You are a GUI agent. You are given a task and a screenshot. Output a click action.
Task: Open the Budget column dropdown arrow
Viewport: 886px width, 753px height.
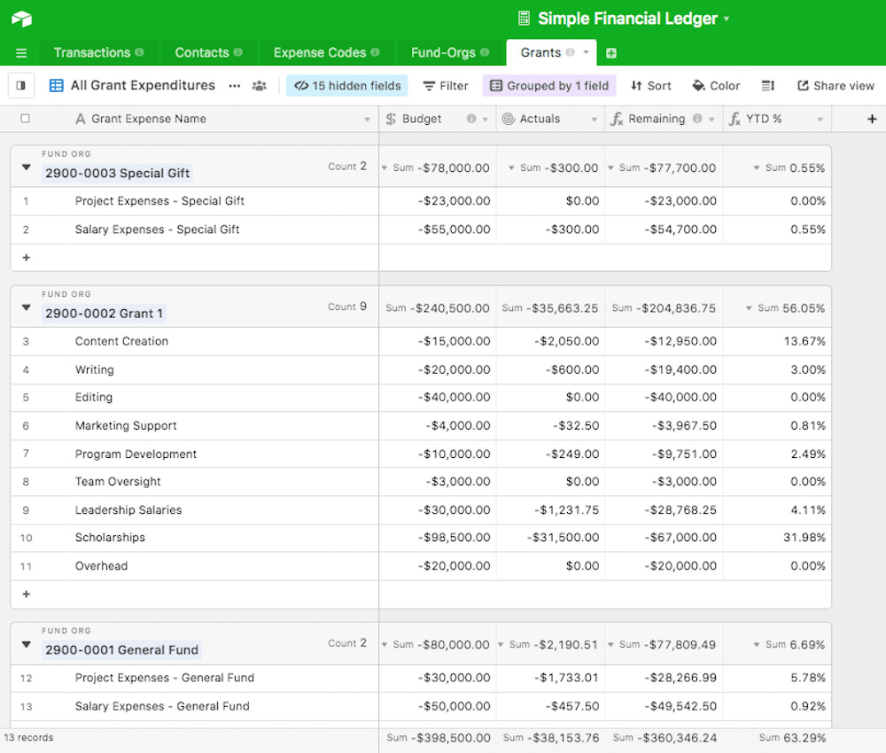(486, 119)
